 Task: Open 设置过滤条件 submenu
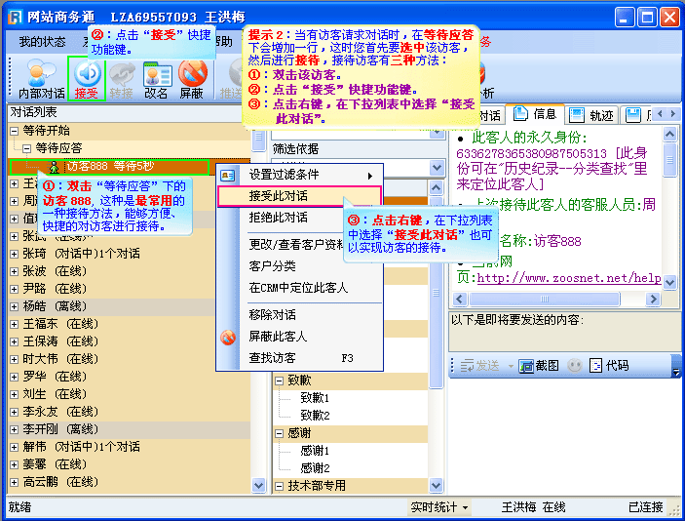pos(298,175)
